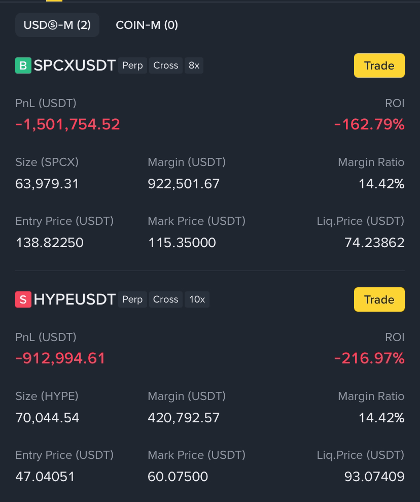Click the HYPEUSDT symbol name
The height and width of the screenshot is (502, 420).
75,299
